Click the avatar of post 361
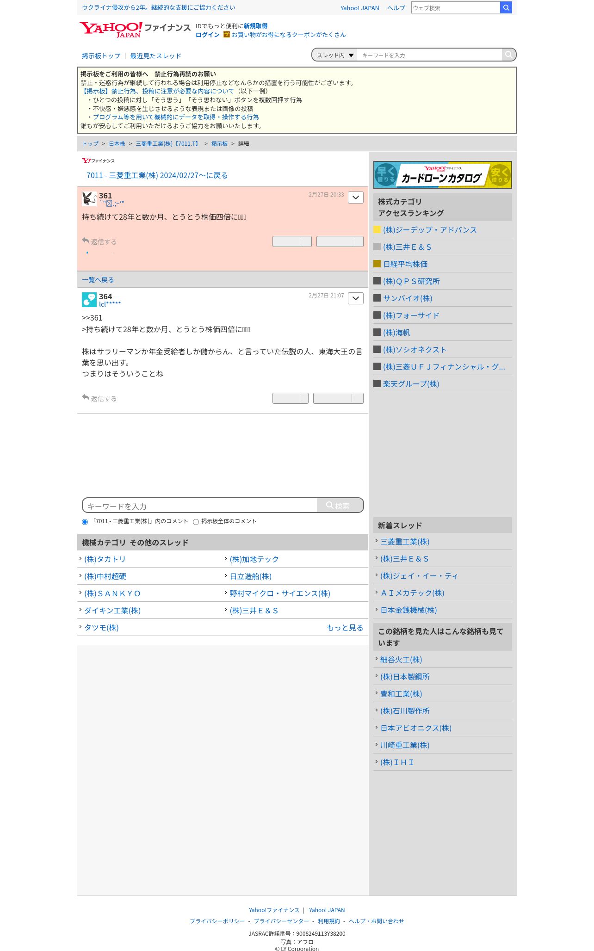The width and height of the screenshot is (594, 951). coord(89,198)
